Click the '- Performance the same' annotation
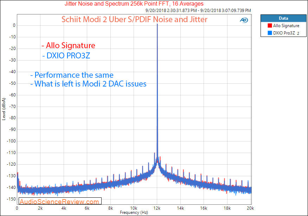Image resolution: width=308 pixels, height=216 pixels. coord(72,75)
